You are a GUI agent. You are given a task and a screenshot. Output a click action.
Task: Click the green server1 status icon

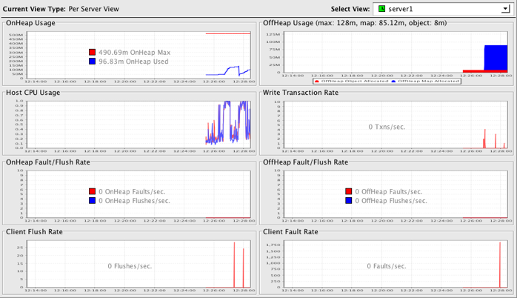click(381, 9)
